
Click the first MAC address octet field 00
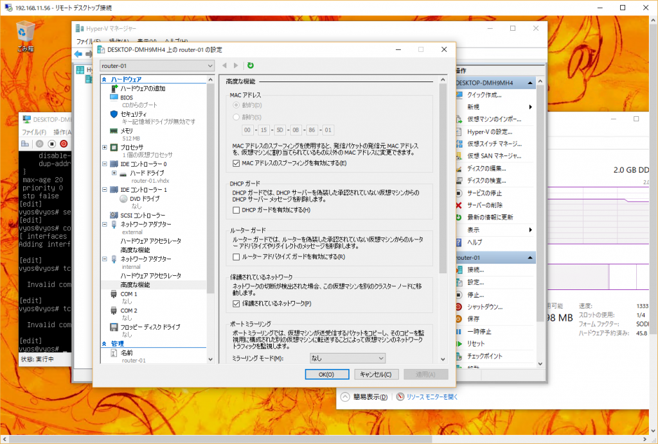[247, 130]
